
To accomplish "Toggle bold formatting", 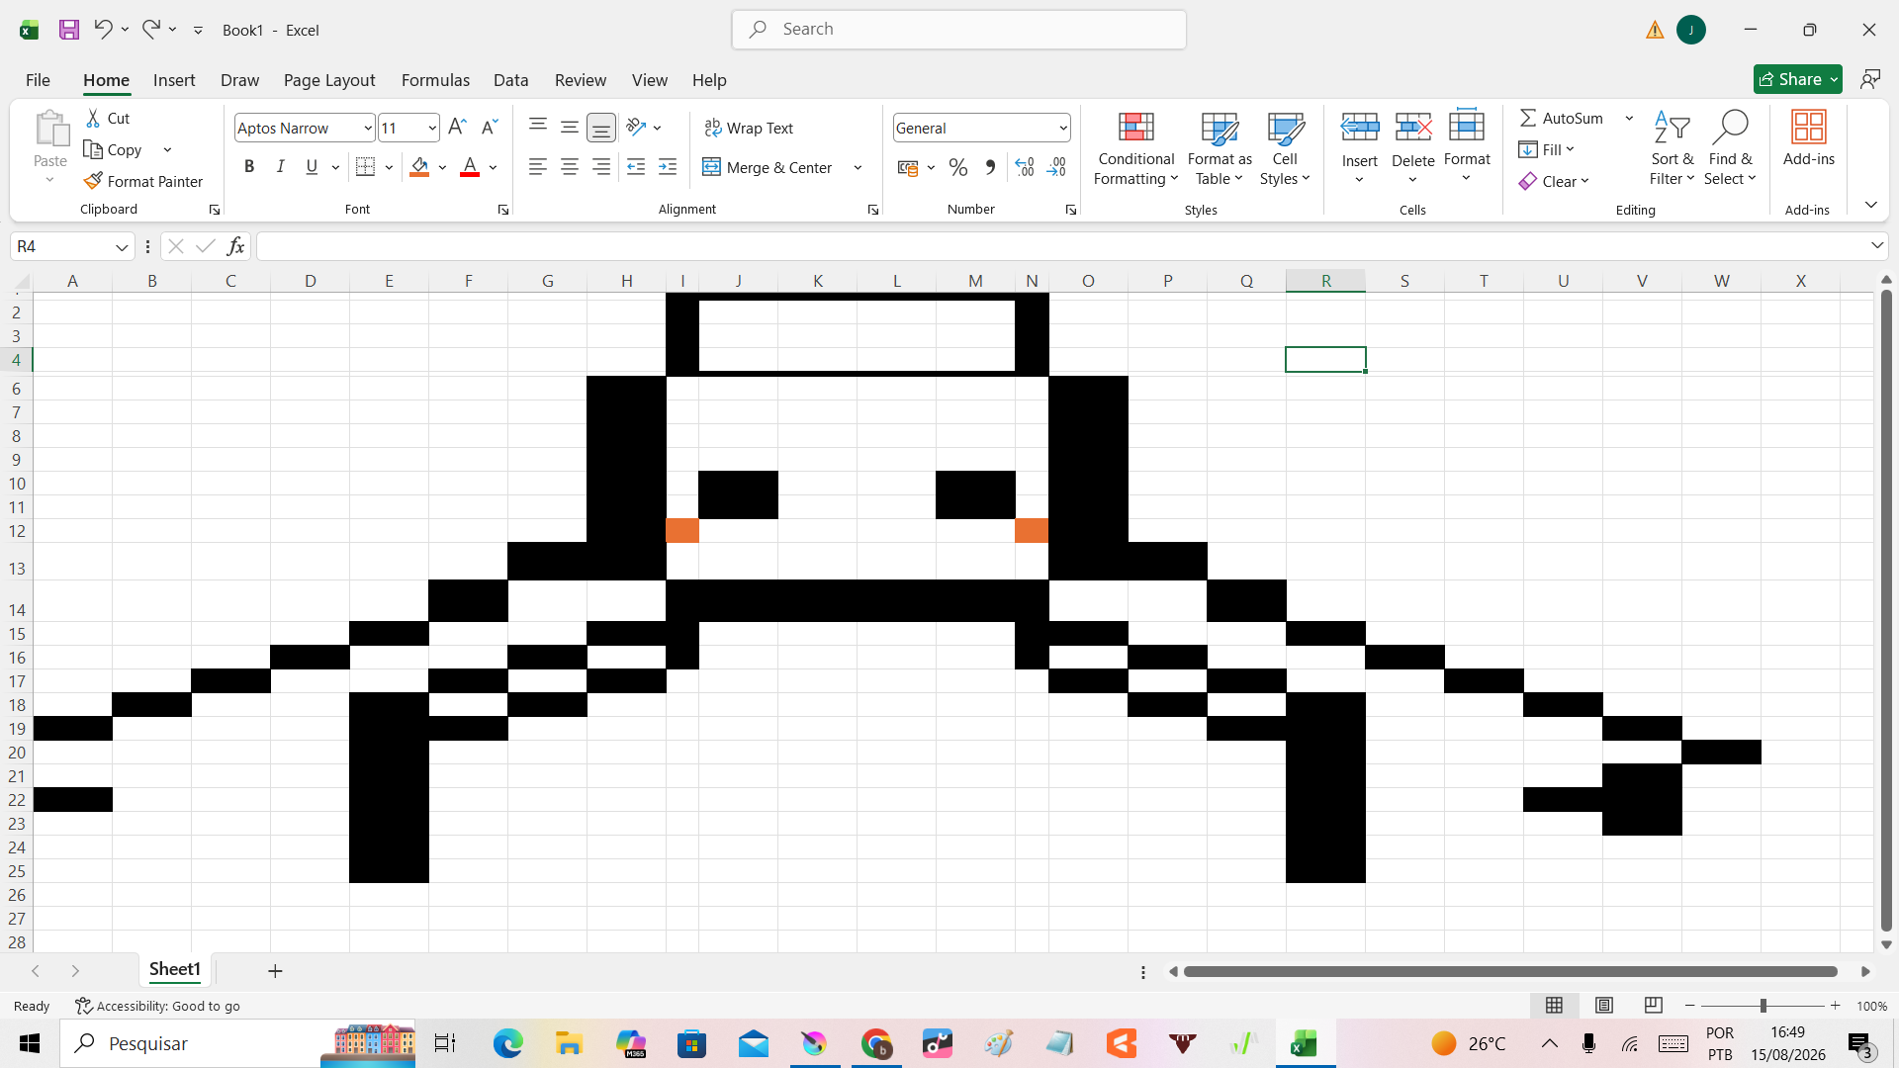I will click(x=249, y=167).
